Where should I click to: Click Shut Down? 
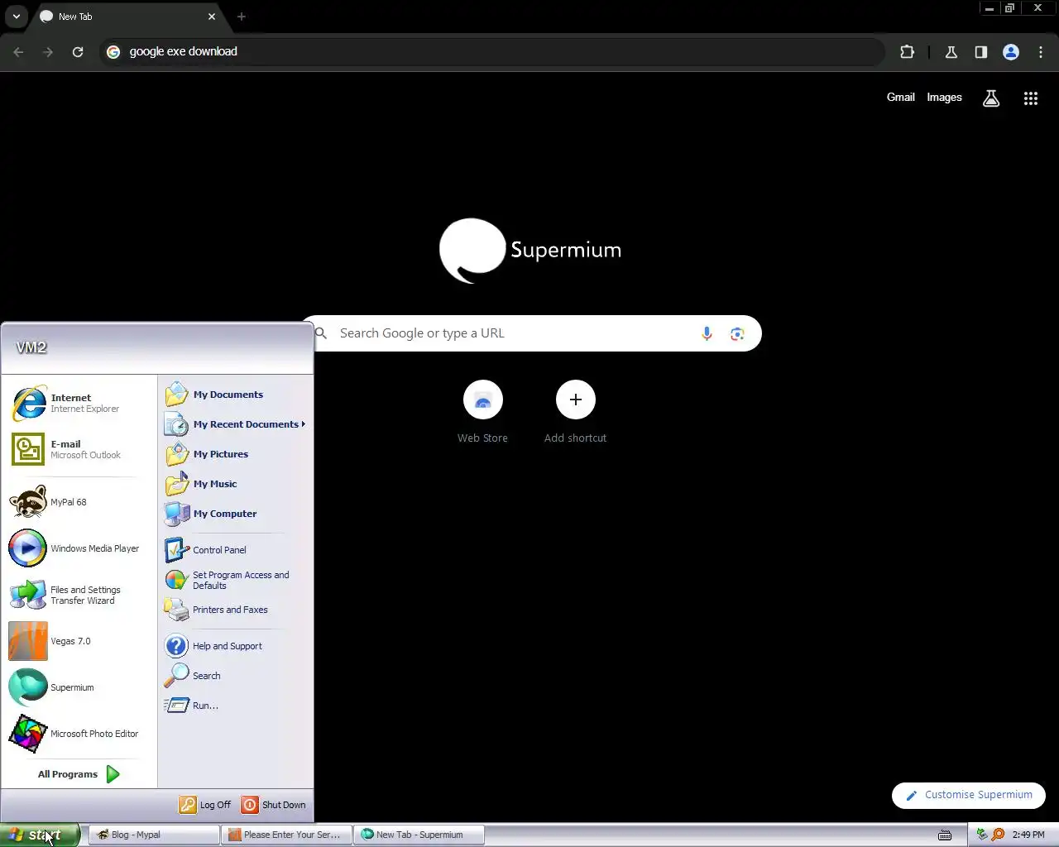[274, 805]
